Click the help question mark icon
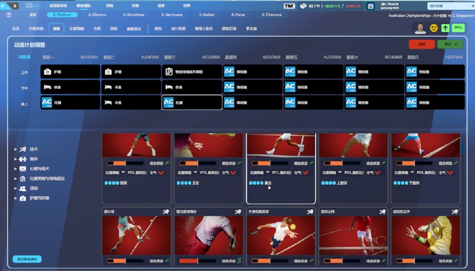The image size is (475, 271). (9, 15)
